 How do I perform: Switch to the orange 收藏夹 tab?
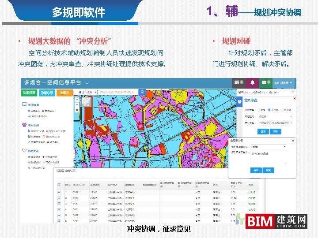(x=64, y=93)
